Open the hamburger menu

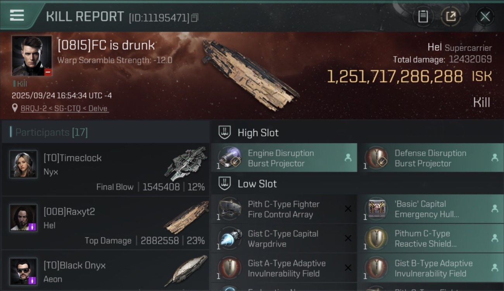[17, 16]
